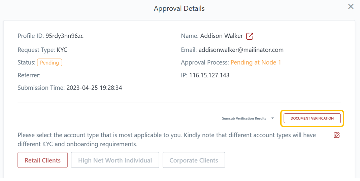Click the Pending status badge
This screenshot has width=360, height=181.
(50, 63)
